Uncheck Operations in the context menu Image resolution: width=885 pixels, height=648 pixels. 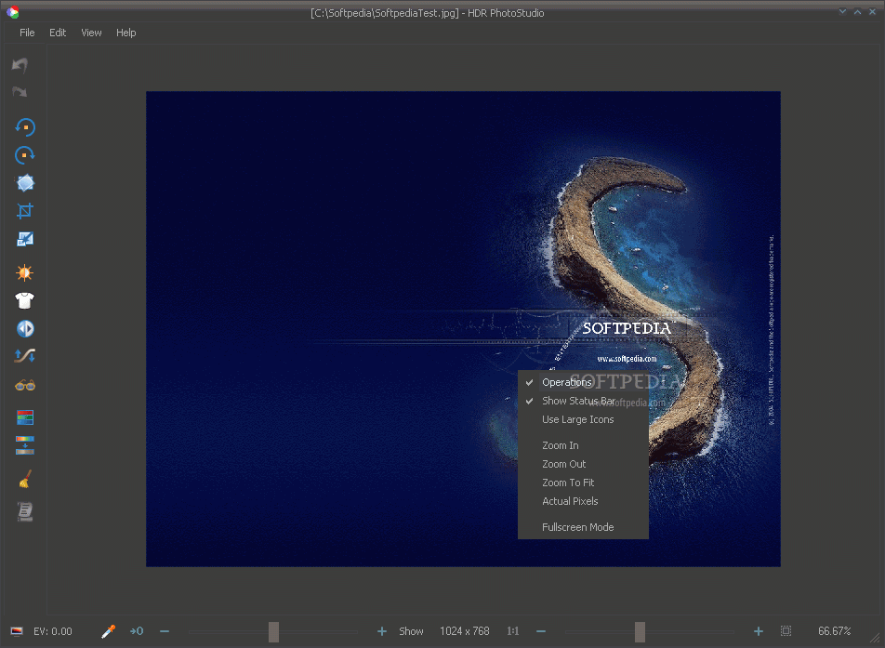point(583,382)
